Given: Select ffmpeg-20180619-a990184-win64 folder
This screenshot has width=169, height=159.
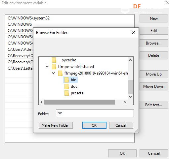Looking at the screenshot, I should click(x=93, y=73).
